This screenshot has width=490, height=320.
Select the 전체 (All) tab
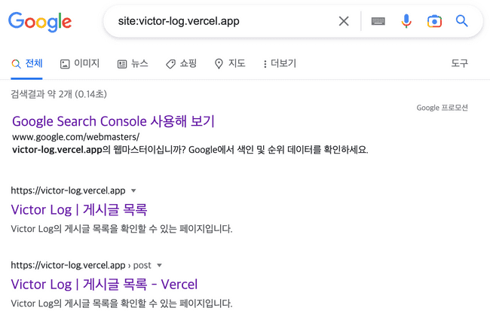click(x=27, y=64)
